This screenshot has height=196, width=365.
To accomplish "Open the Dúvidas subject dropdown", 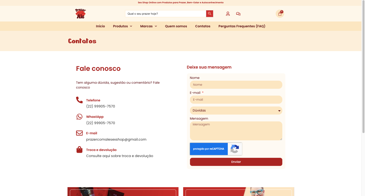I will point(236,111).
